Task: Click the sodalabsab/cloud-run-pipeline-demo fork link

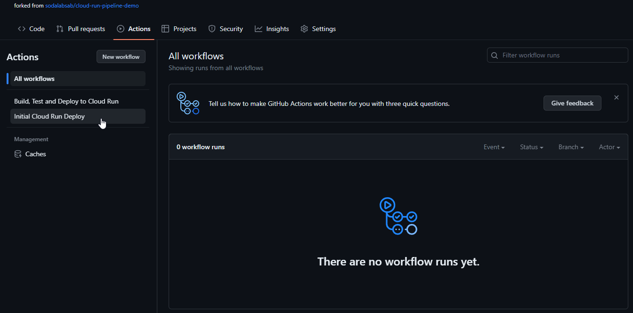Action: (92, 6)
